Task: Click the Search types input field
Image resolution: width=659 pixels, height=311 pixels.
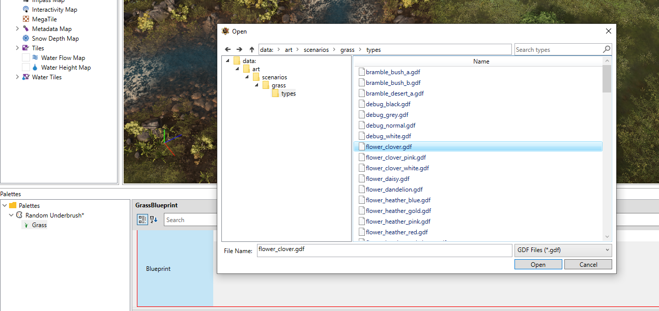Action: pyautogui.click(x=558, y=49)
